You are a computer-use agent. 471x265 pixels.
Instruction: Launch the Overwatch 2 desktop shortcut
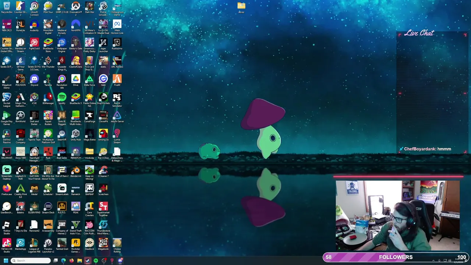75,9
